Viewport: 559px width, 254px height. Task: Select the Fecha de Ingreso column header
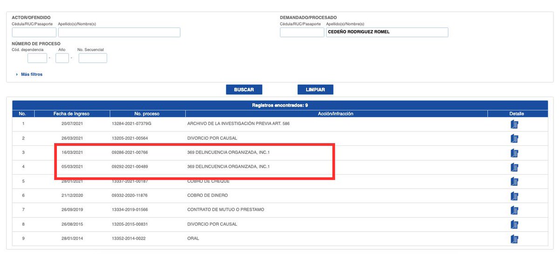click(71, 114)
